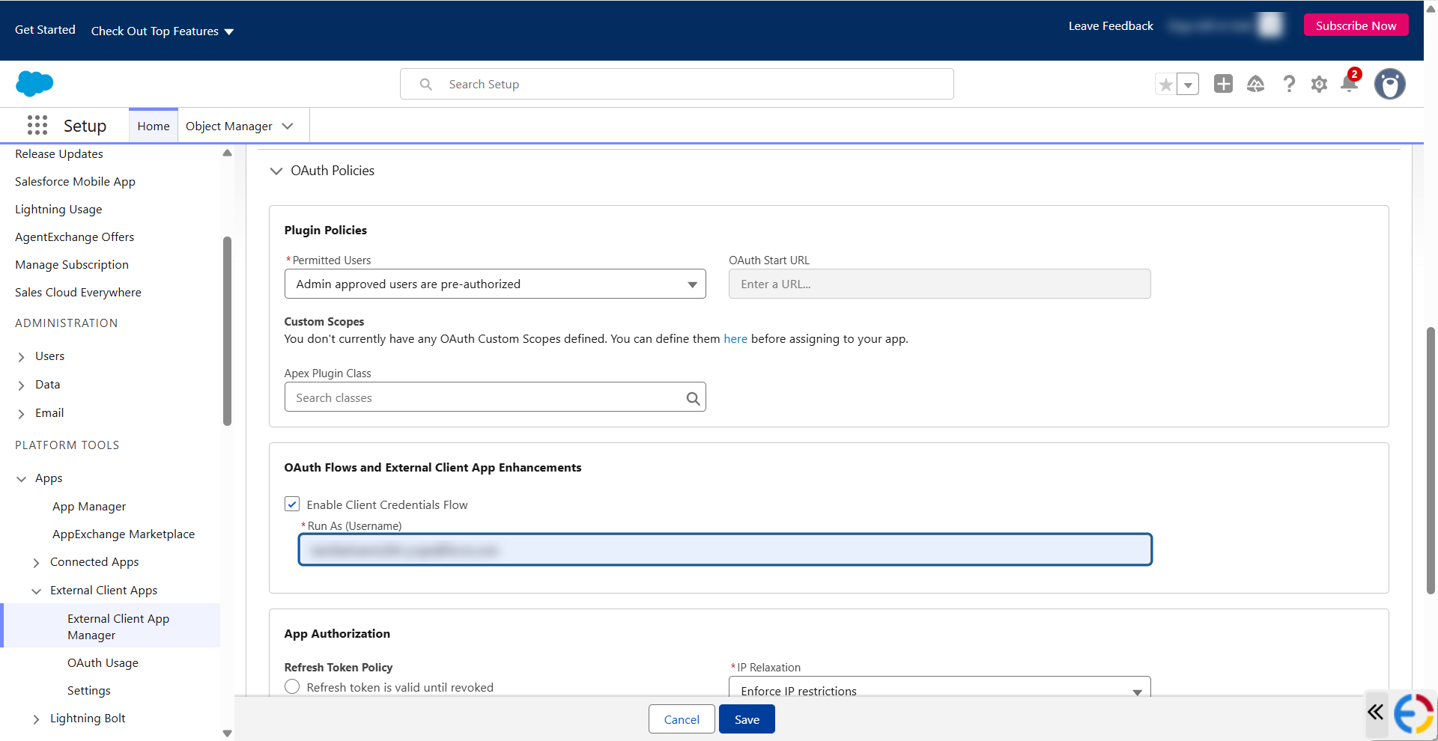This screenshot has width=1438, height=741.
Task: Expand the Data tree node
Action: point(21,385)
